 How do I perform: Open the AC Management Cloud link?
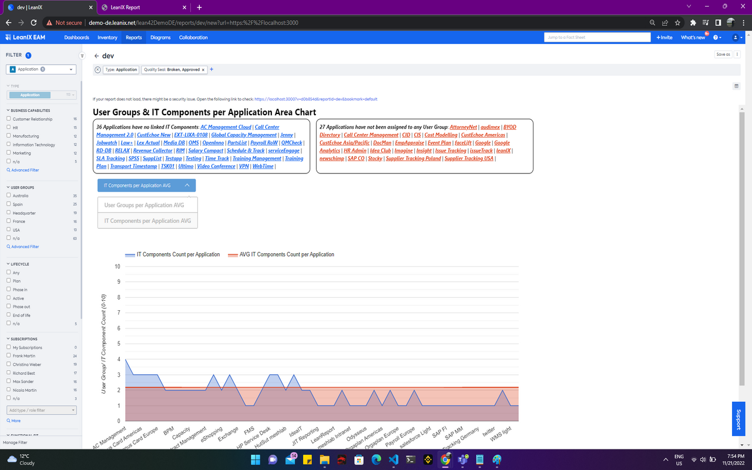click(226, 127)
